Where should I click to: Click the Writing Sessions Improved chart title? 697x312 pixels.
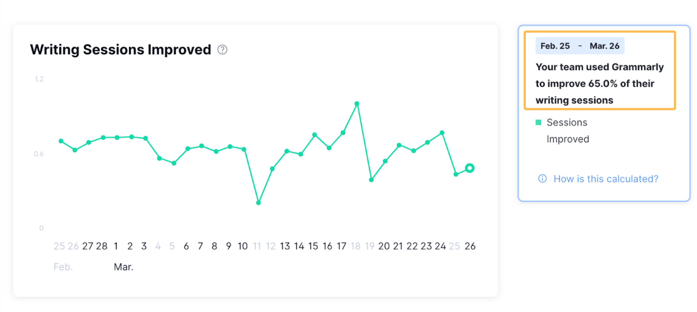pos(120,50)
